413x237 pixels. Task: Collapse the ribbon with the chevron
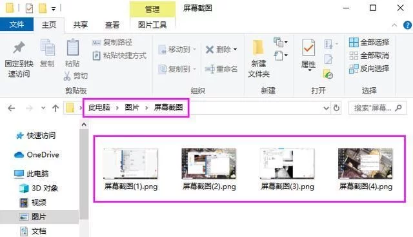tap(394, 25)
